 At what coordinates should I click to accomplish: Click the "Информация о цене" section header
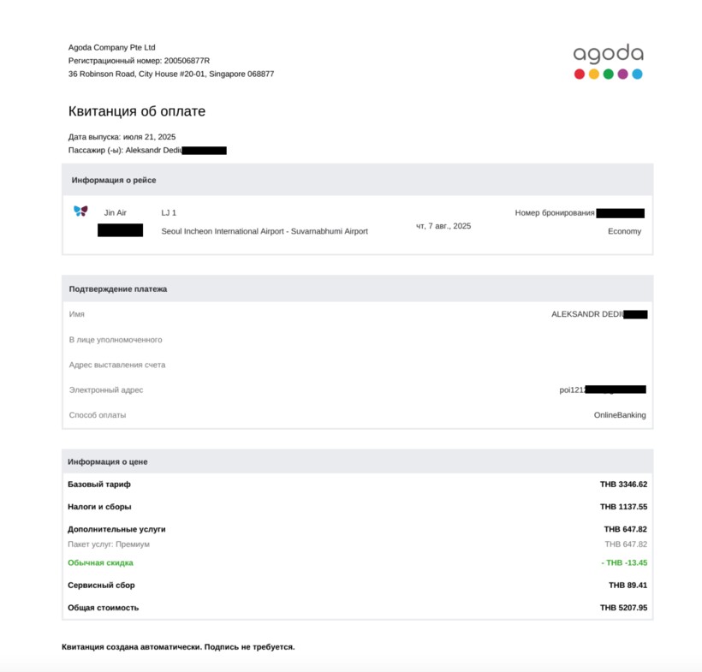pyautogui.click(x=110, y=462)
